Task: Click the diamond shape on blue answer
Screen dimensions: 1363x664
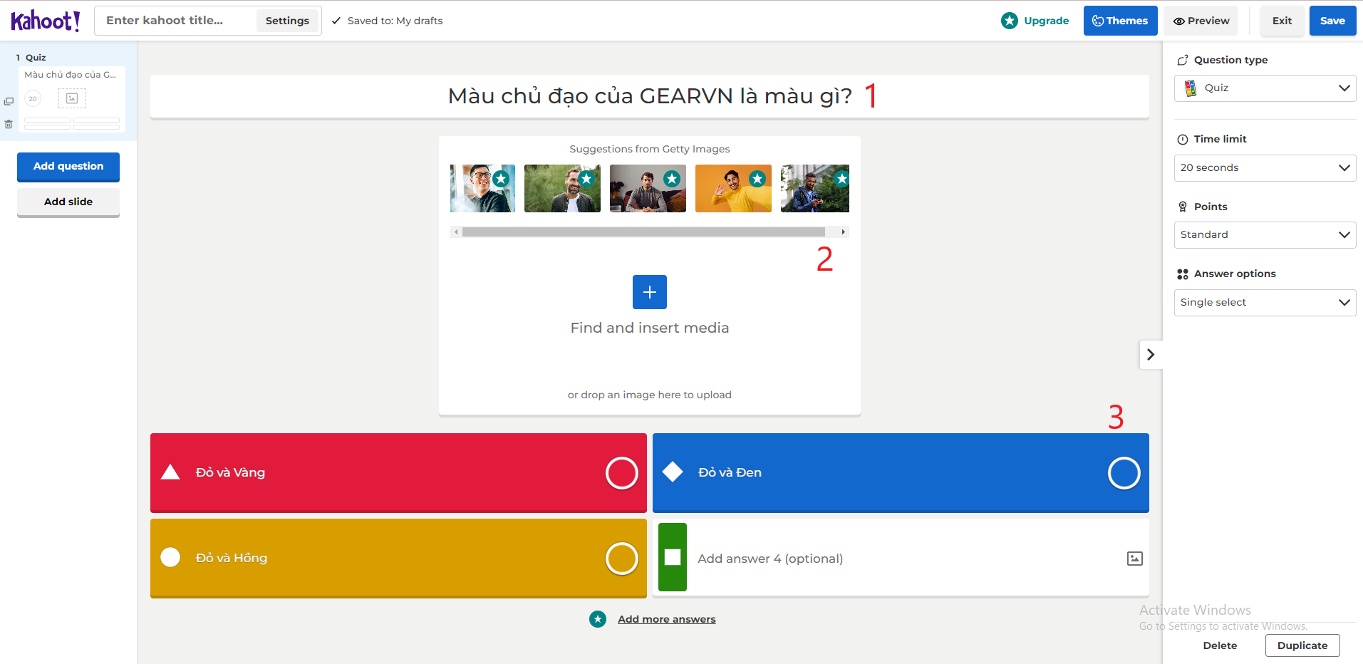Action: pos(673,472)
